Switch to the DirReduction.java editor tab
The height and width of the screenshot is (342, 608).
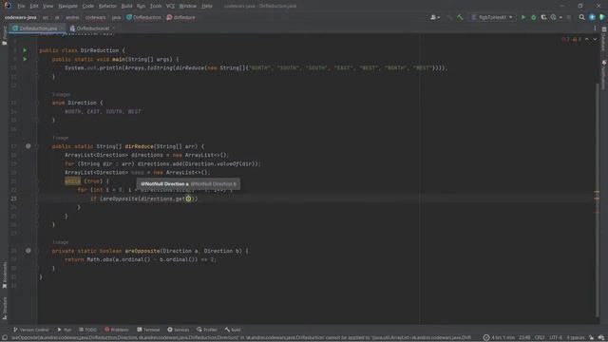point(38,28)
